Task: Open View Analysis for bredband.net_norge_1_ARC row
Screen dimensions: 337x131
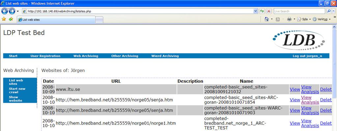Action: (310, 123)
